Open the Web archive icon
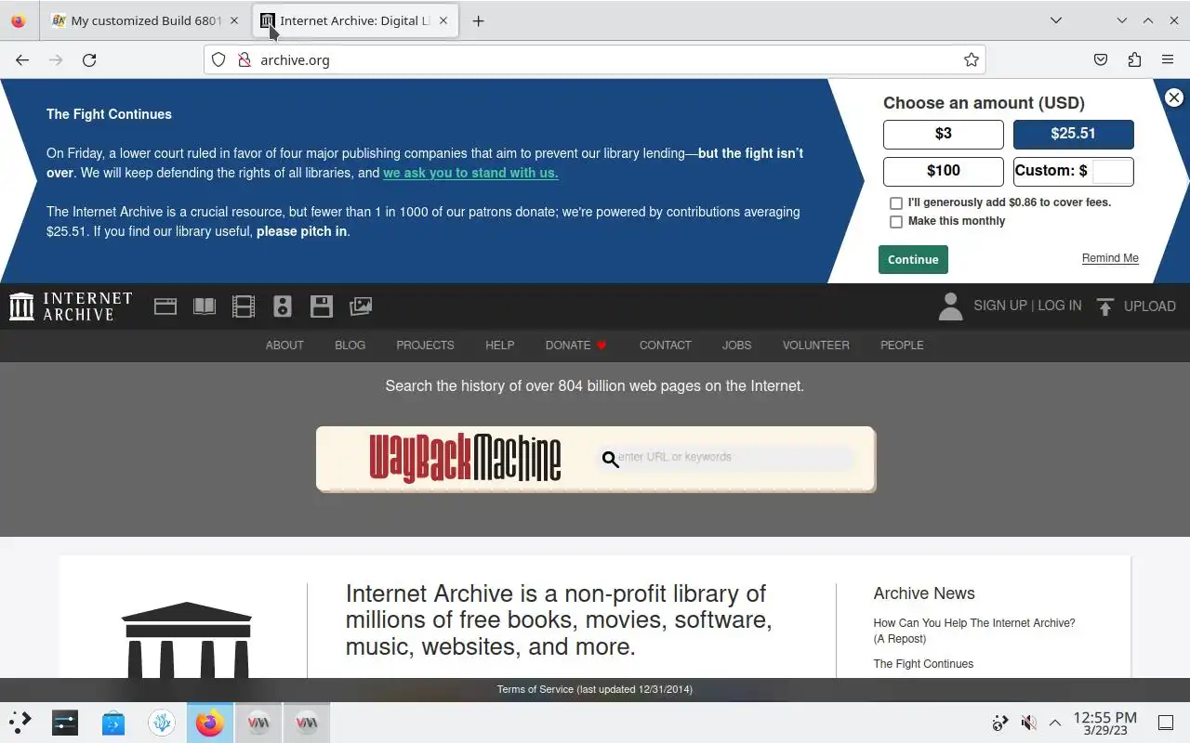Image resolution: width=1190 pixels, height=743 pixels. [165, 306]
